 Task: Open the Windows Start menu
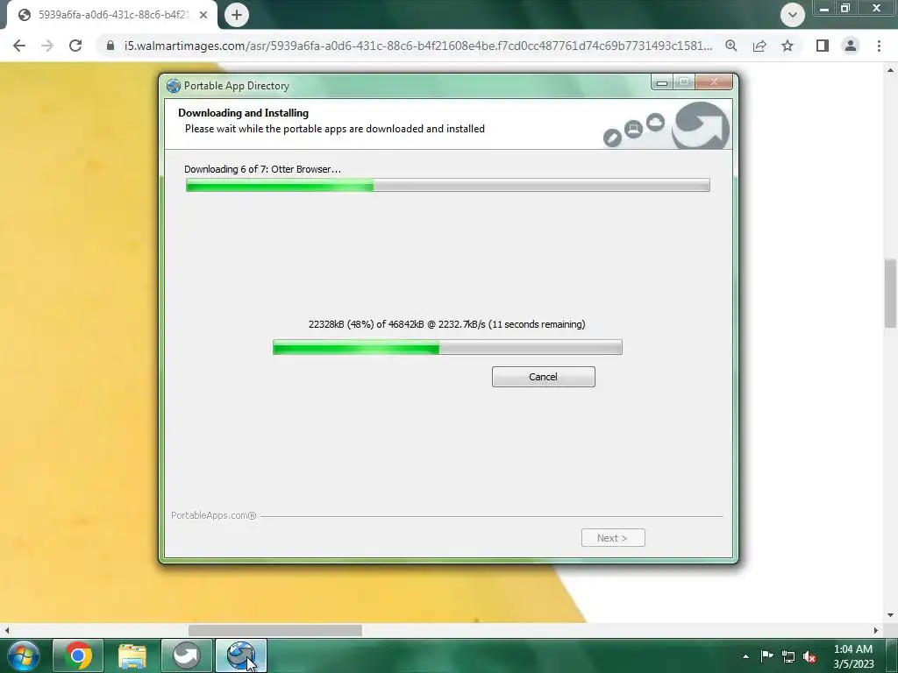pos(24,655)
